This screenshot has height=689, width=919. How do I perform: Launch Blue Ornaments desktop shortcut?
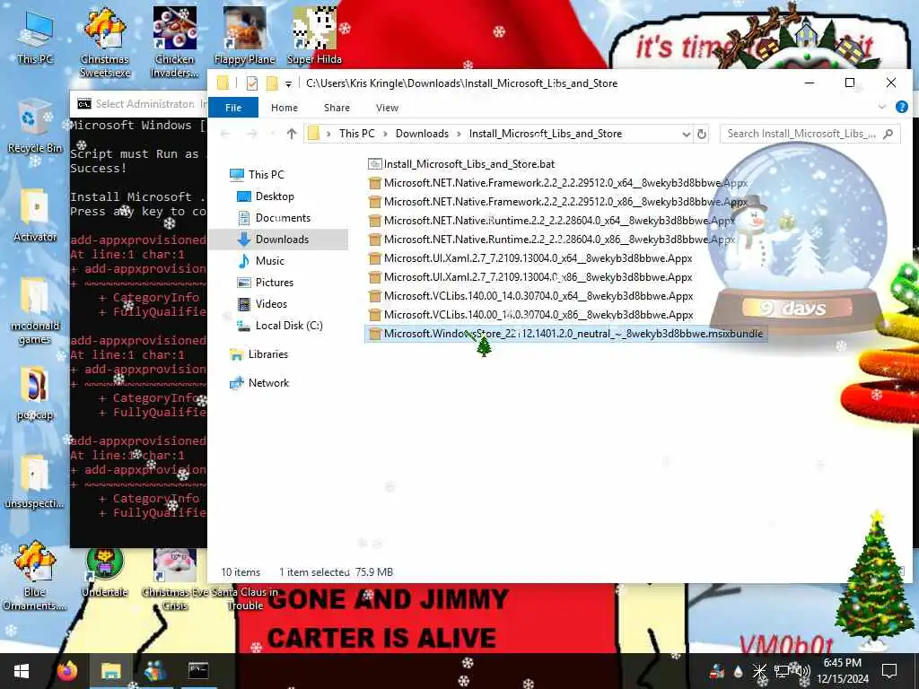(35, 577)
